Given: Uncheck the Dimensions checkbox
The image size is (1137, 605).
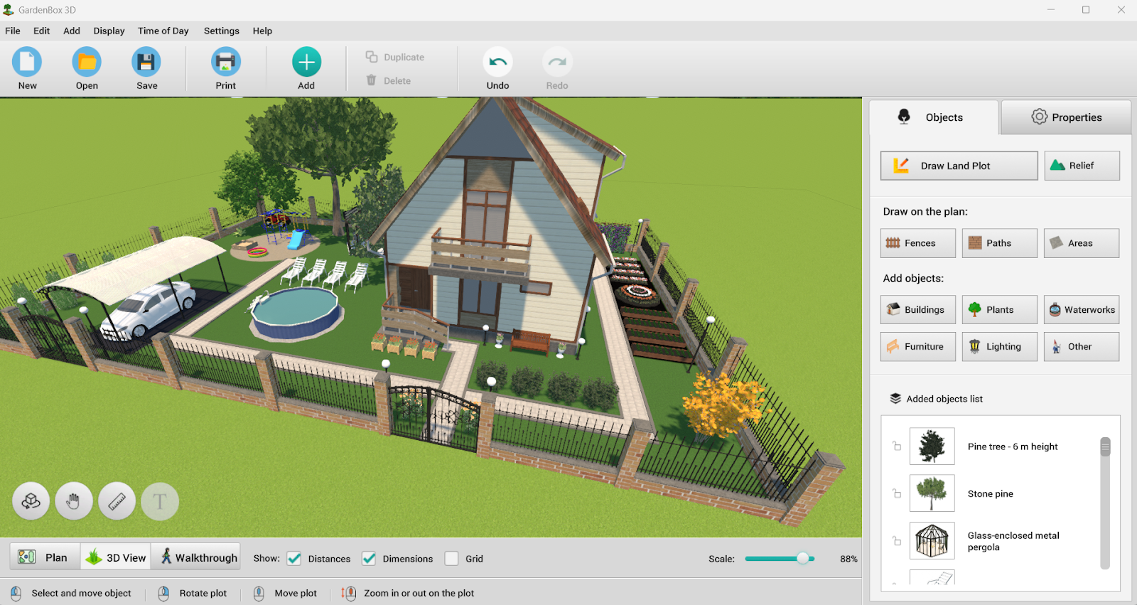Looking at the screenshot, I should (x=369, y=559).
